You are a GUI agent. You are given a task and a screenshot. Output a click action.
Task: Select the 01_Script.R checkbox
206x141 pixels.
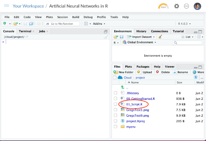(x=115, y=104)
